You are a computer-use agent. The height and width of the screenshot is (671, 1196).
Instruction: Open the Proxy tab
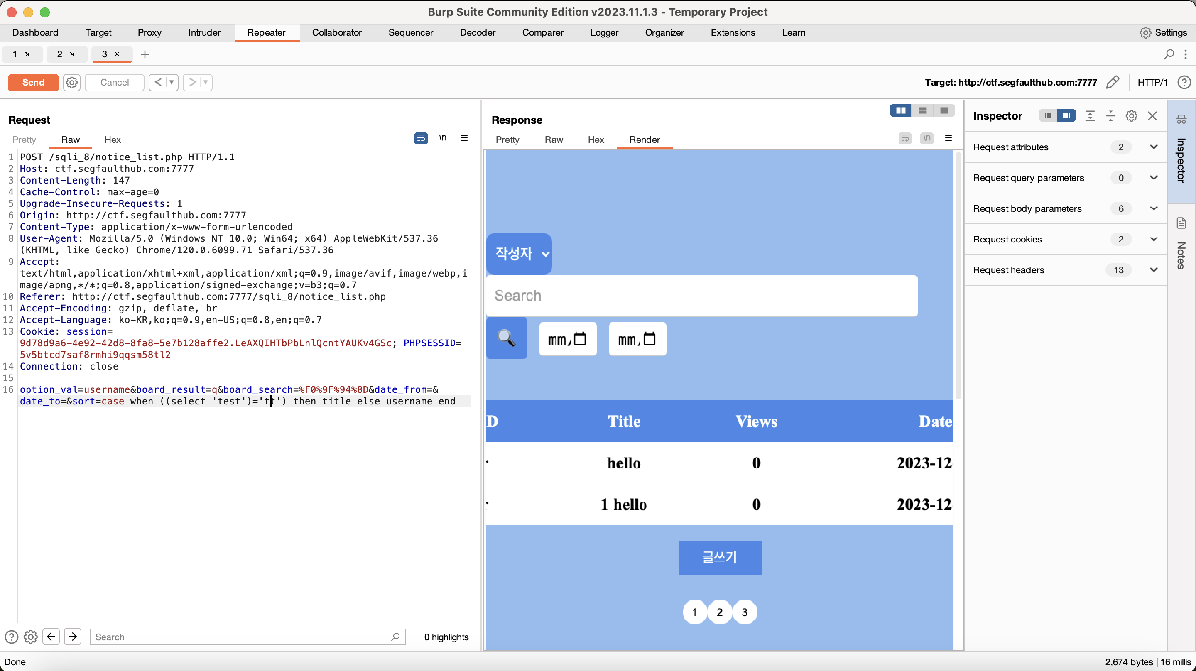pos(149,32)
